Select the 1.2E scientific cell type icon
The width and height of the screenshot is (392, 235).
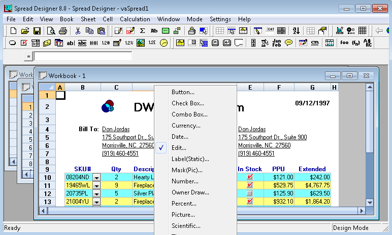(x=152, y=43)
